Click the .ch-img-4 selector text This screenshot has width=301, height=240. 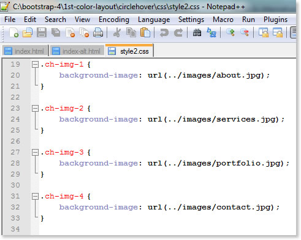[62, 196]
